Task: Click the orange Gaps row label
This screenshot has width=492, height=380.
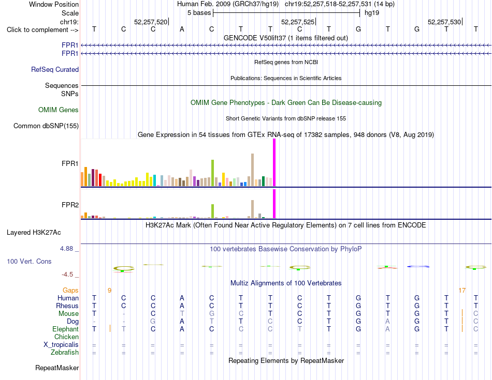Action: coord(70,291)
